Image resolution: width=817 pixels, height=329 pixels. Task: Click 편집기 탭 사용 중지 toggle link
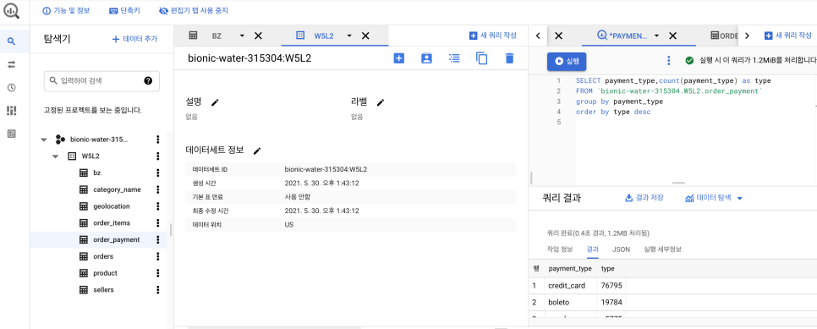[x=194, y=10]
